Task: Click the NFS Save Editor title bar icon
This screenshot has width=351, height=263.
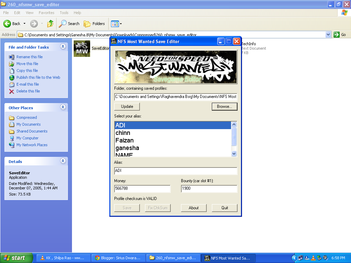Action: click(114, 41)
